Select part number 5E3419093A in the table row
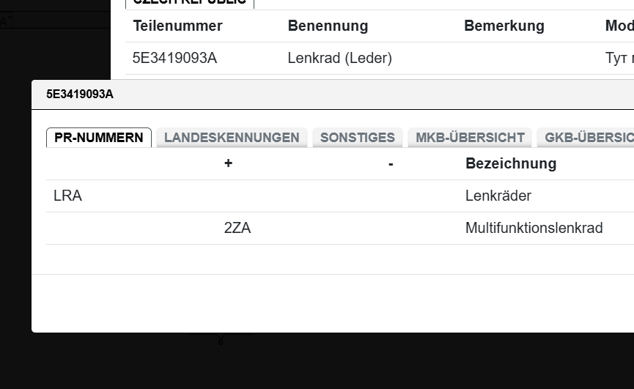The image size is (634, 389). [174, 58]
